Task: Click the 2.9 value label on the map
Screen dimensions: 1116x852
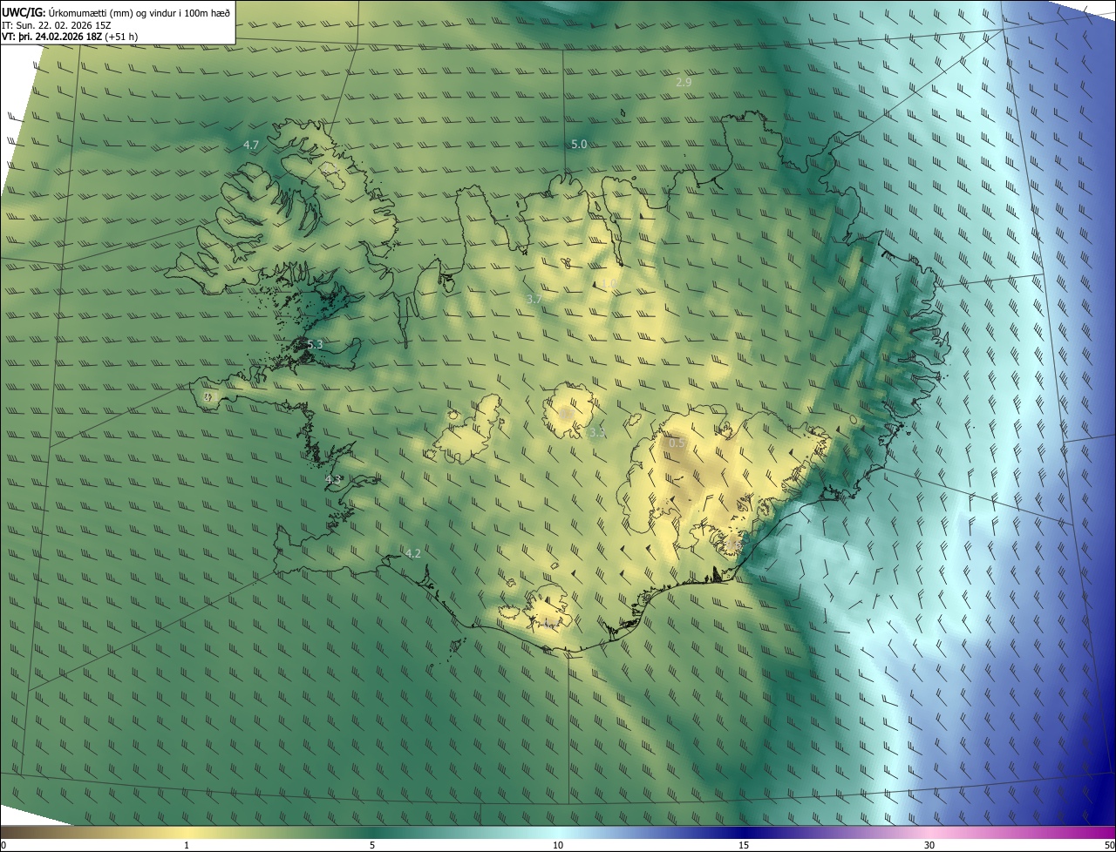Action: point(684,82)
